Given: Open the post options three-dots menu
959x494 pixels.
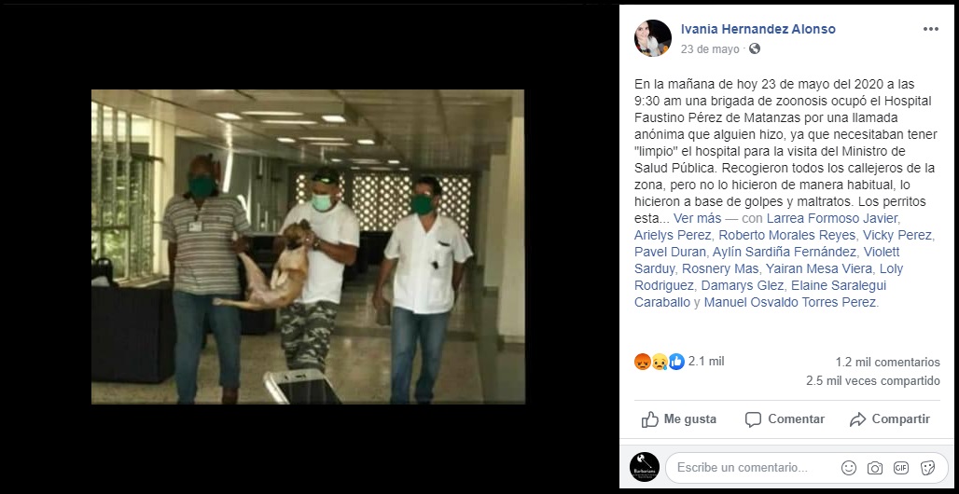Looking at the screenshot, I should pos(930,29).
